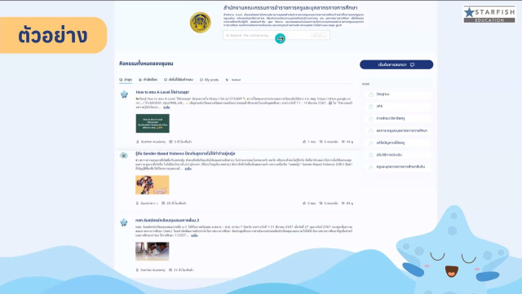Click the comment icon on A-Level post
Screen dimensions: 522x294
pos(321,142)
